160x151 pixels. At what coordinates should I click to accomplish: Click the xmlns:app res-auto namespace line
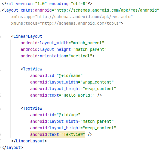72,17
